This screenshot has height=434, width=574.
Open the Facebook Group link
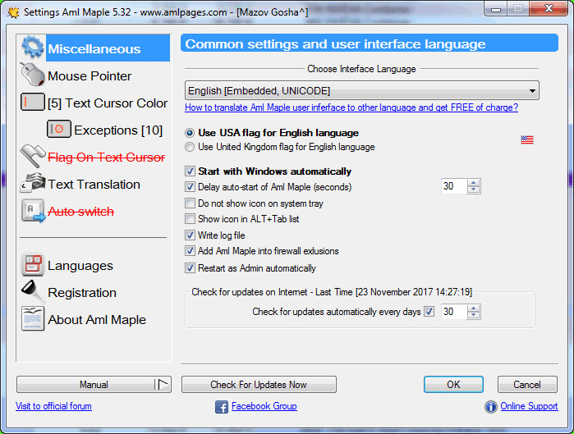click(x=264, y=406)
